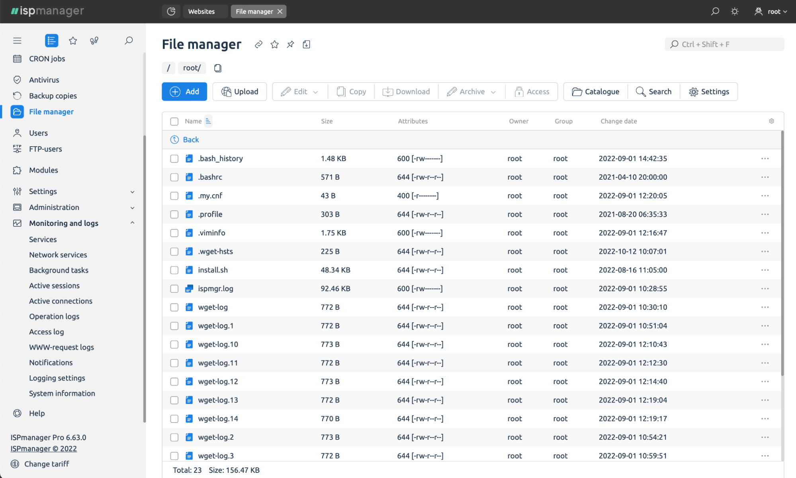The width and height of the screenshot is (796, 478).
Task: Check the .bash_history file checkbox
Action: (x=174, y=159)
